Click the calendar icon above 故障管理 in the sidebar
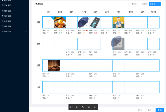This screenshot has width=166, height=112. (3, 16)
